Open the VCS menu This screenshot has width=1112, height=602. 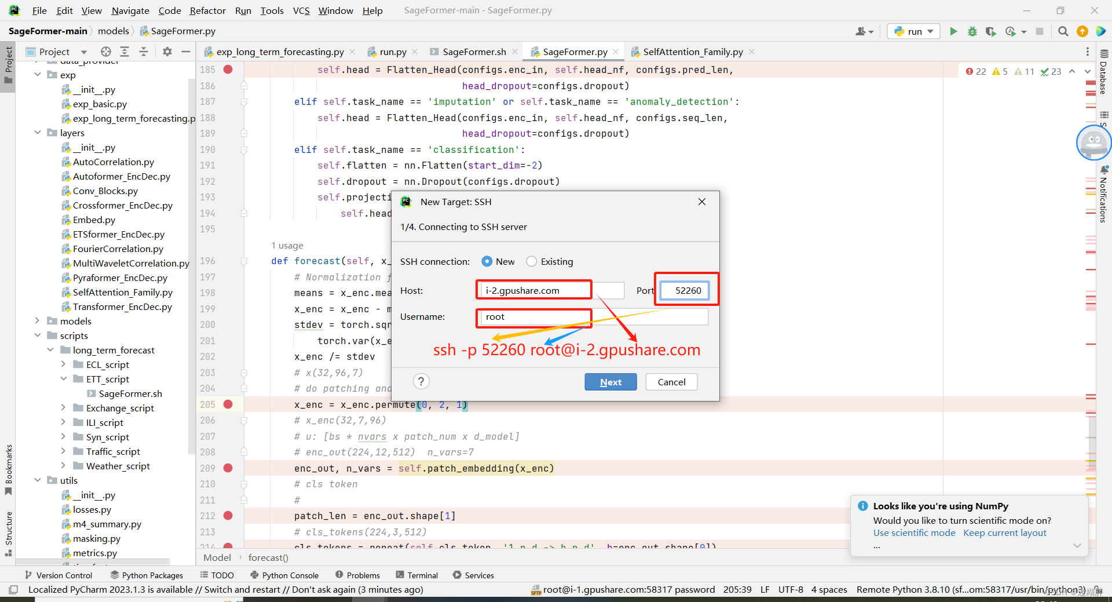(x=301, y=10)
